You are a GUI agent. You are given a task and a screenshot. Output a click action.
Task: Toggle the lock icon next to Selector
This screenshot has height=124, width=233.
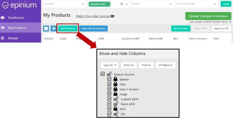tap(116, 79)
